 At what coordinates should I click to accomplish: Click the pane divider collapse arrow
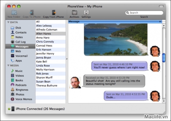pos(67,59)
